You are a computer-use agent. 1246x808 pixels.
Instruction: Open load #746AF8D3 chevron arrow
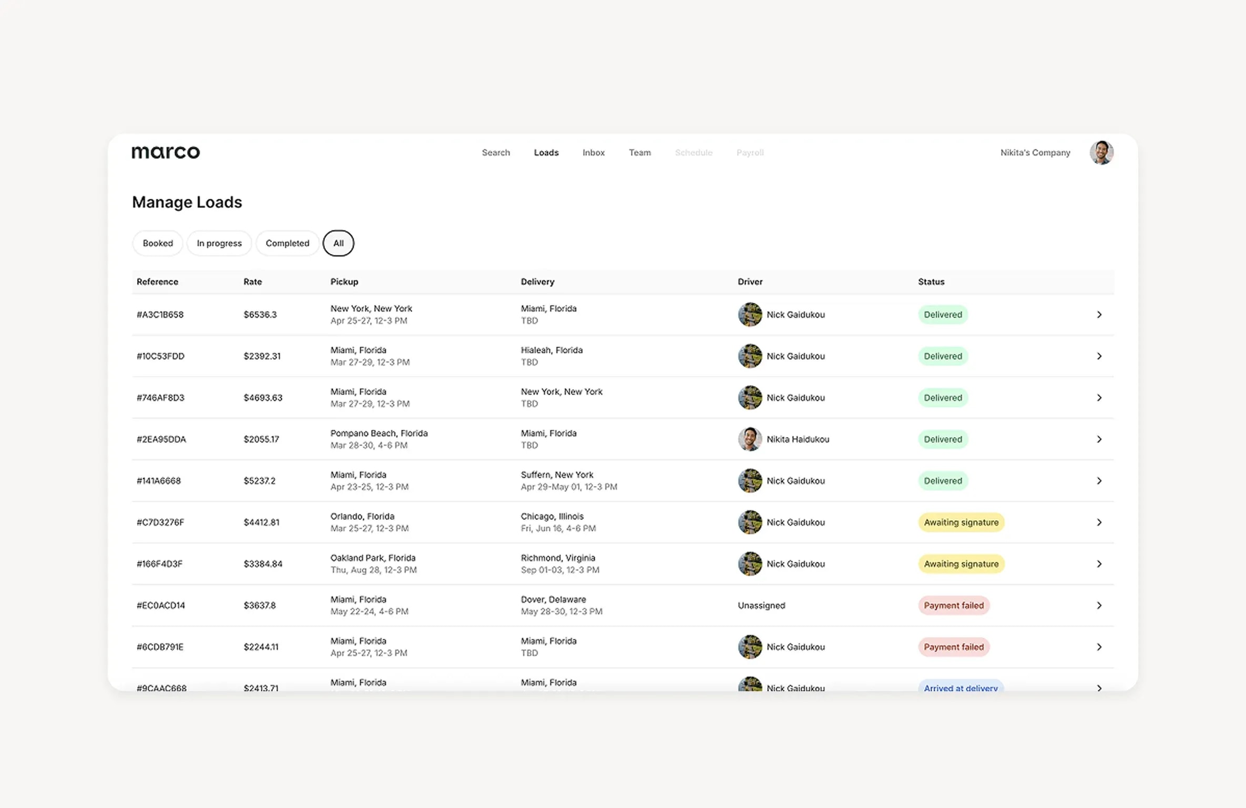(1099, 398)
